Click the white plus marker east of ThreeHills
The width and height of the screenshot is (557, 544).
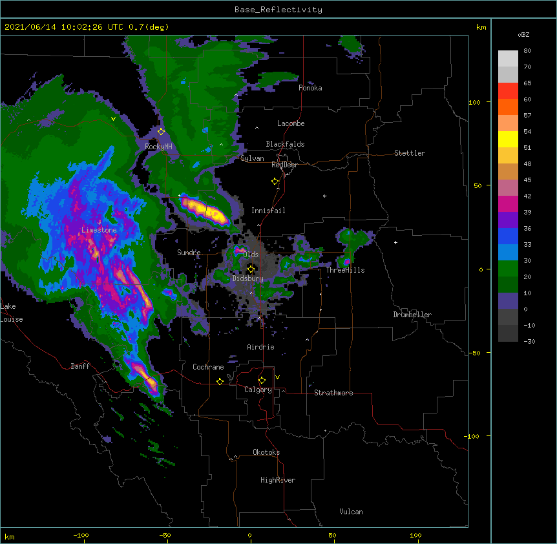point(395,242)
